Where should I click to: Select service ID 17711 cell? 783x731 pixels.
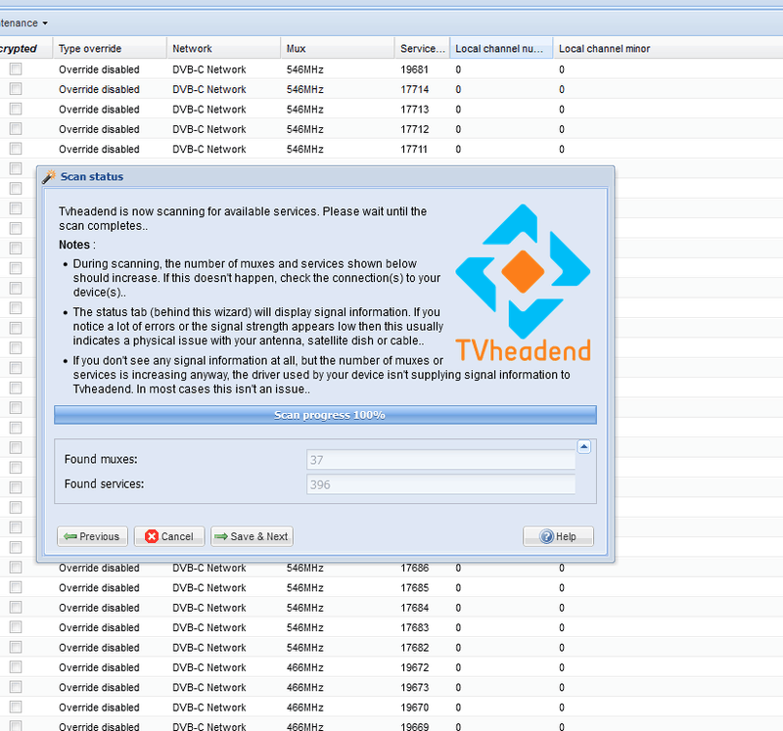[414, 150]
